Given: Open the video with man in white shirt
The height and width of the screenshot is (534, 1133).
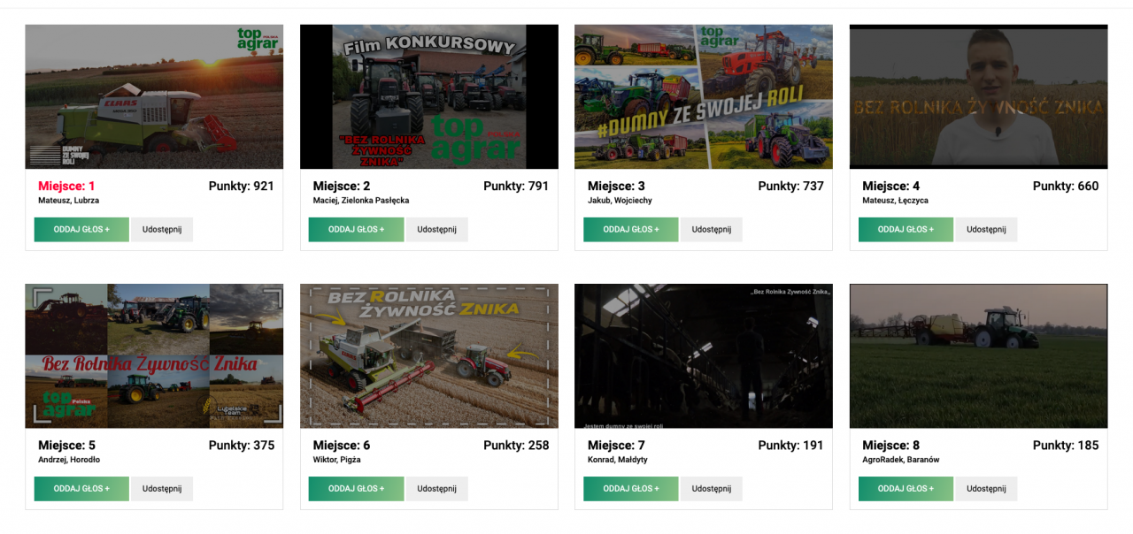Looking at the screenshot, I should (978, 96).
